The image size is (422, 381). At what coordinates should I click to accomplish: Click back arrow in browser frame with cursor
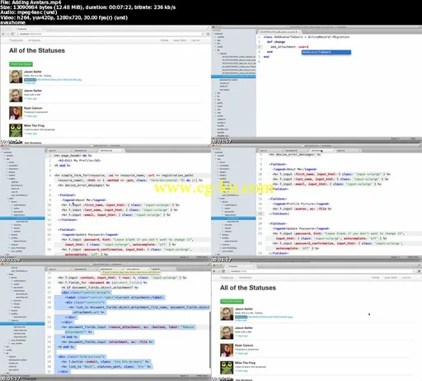[x=214, y=271]
